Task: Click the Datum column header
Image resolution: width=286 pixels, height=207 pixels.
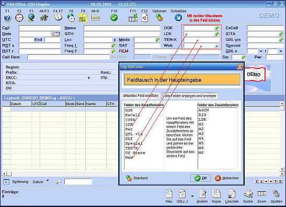Action: [21, 104]
